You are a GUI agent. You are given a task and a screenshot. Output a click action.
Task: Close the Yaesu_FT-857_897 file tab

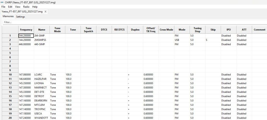[x=46, y=11]
